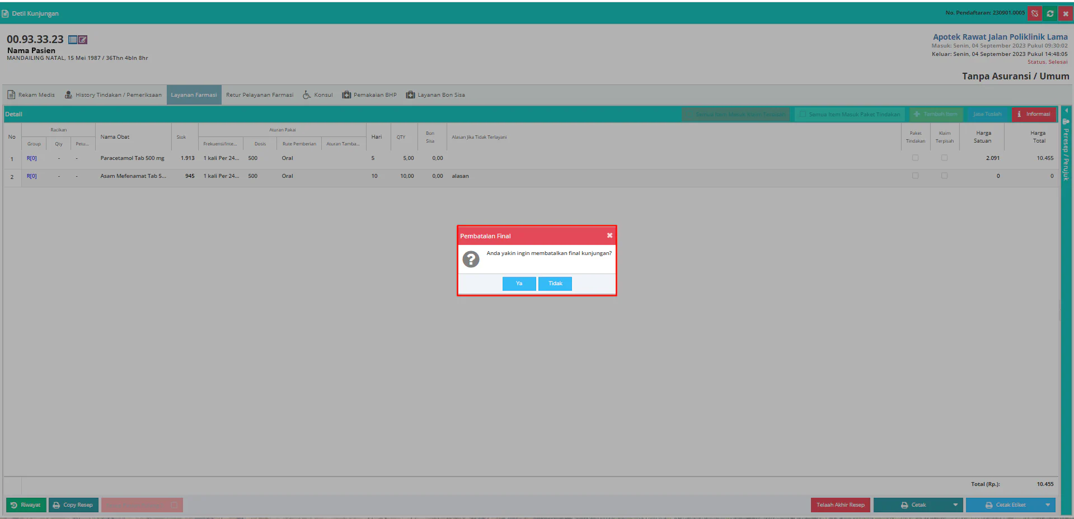This screenshot has width=1074, height=519.
Task: Switch to Rekam Medis tab
Action: [x=31, y=95]
